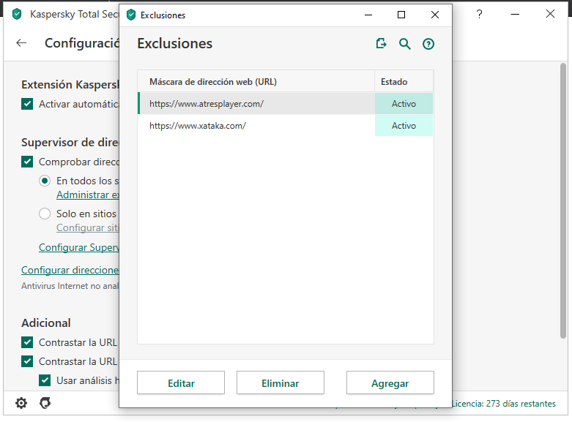Select the xataka.com URL row
The image size is (572, 422).
[x=198, y=126]
